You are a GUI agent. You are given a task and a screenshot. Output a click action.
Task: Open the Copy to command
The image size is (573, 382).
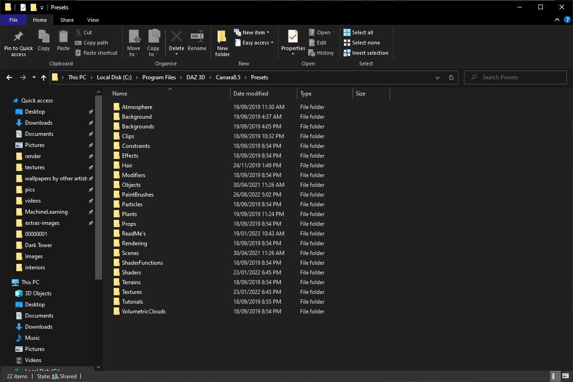(x=153, y=44)
